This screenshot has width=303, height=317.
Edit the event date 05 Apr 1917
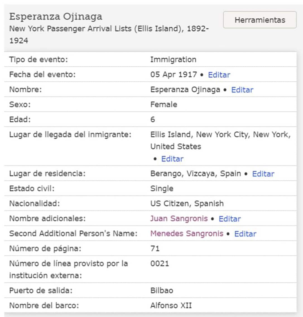tap(219, 75)
